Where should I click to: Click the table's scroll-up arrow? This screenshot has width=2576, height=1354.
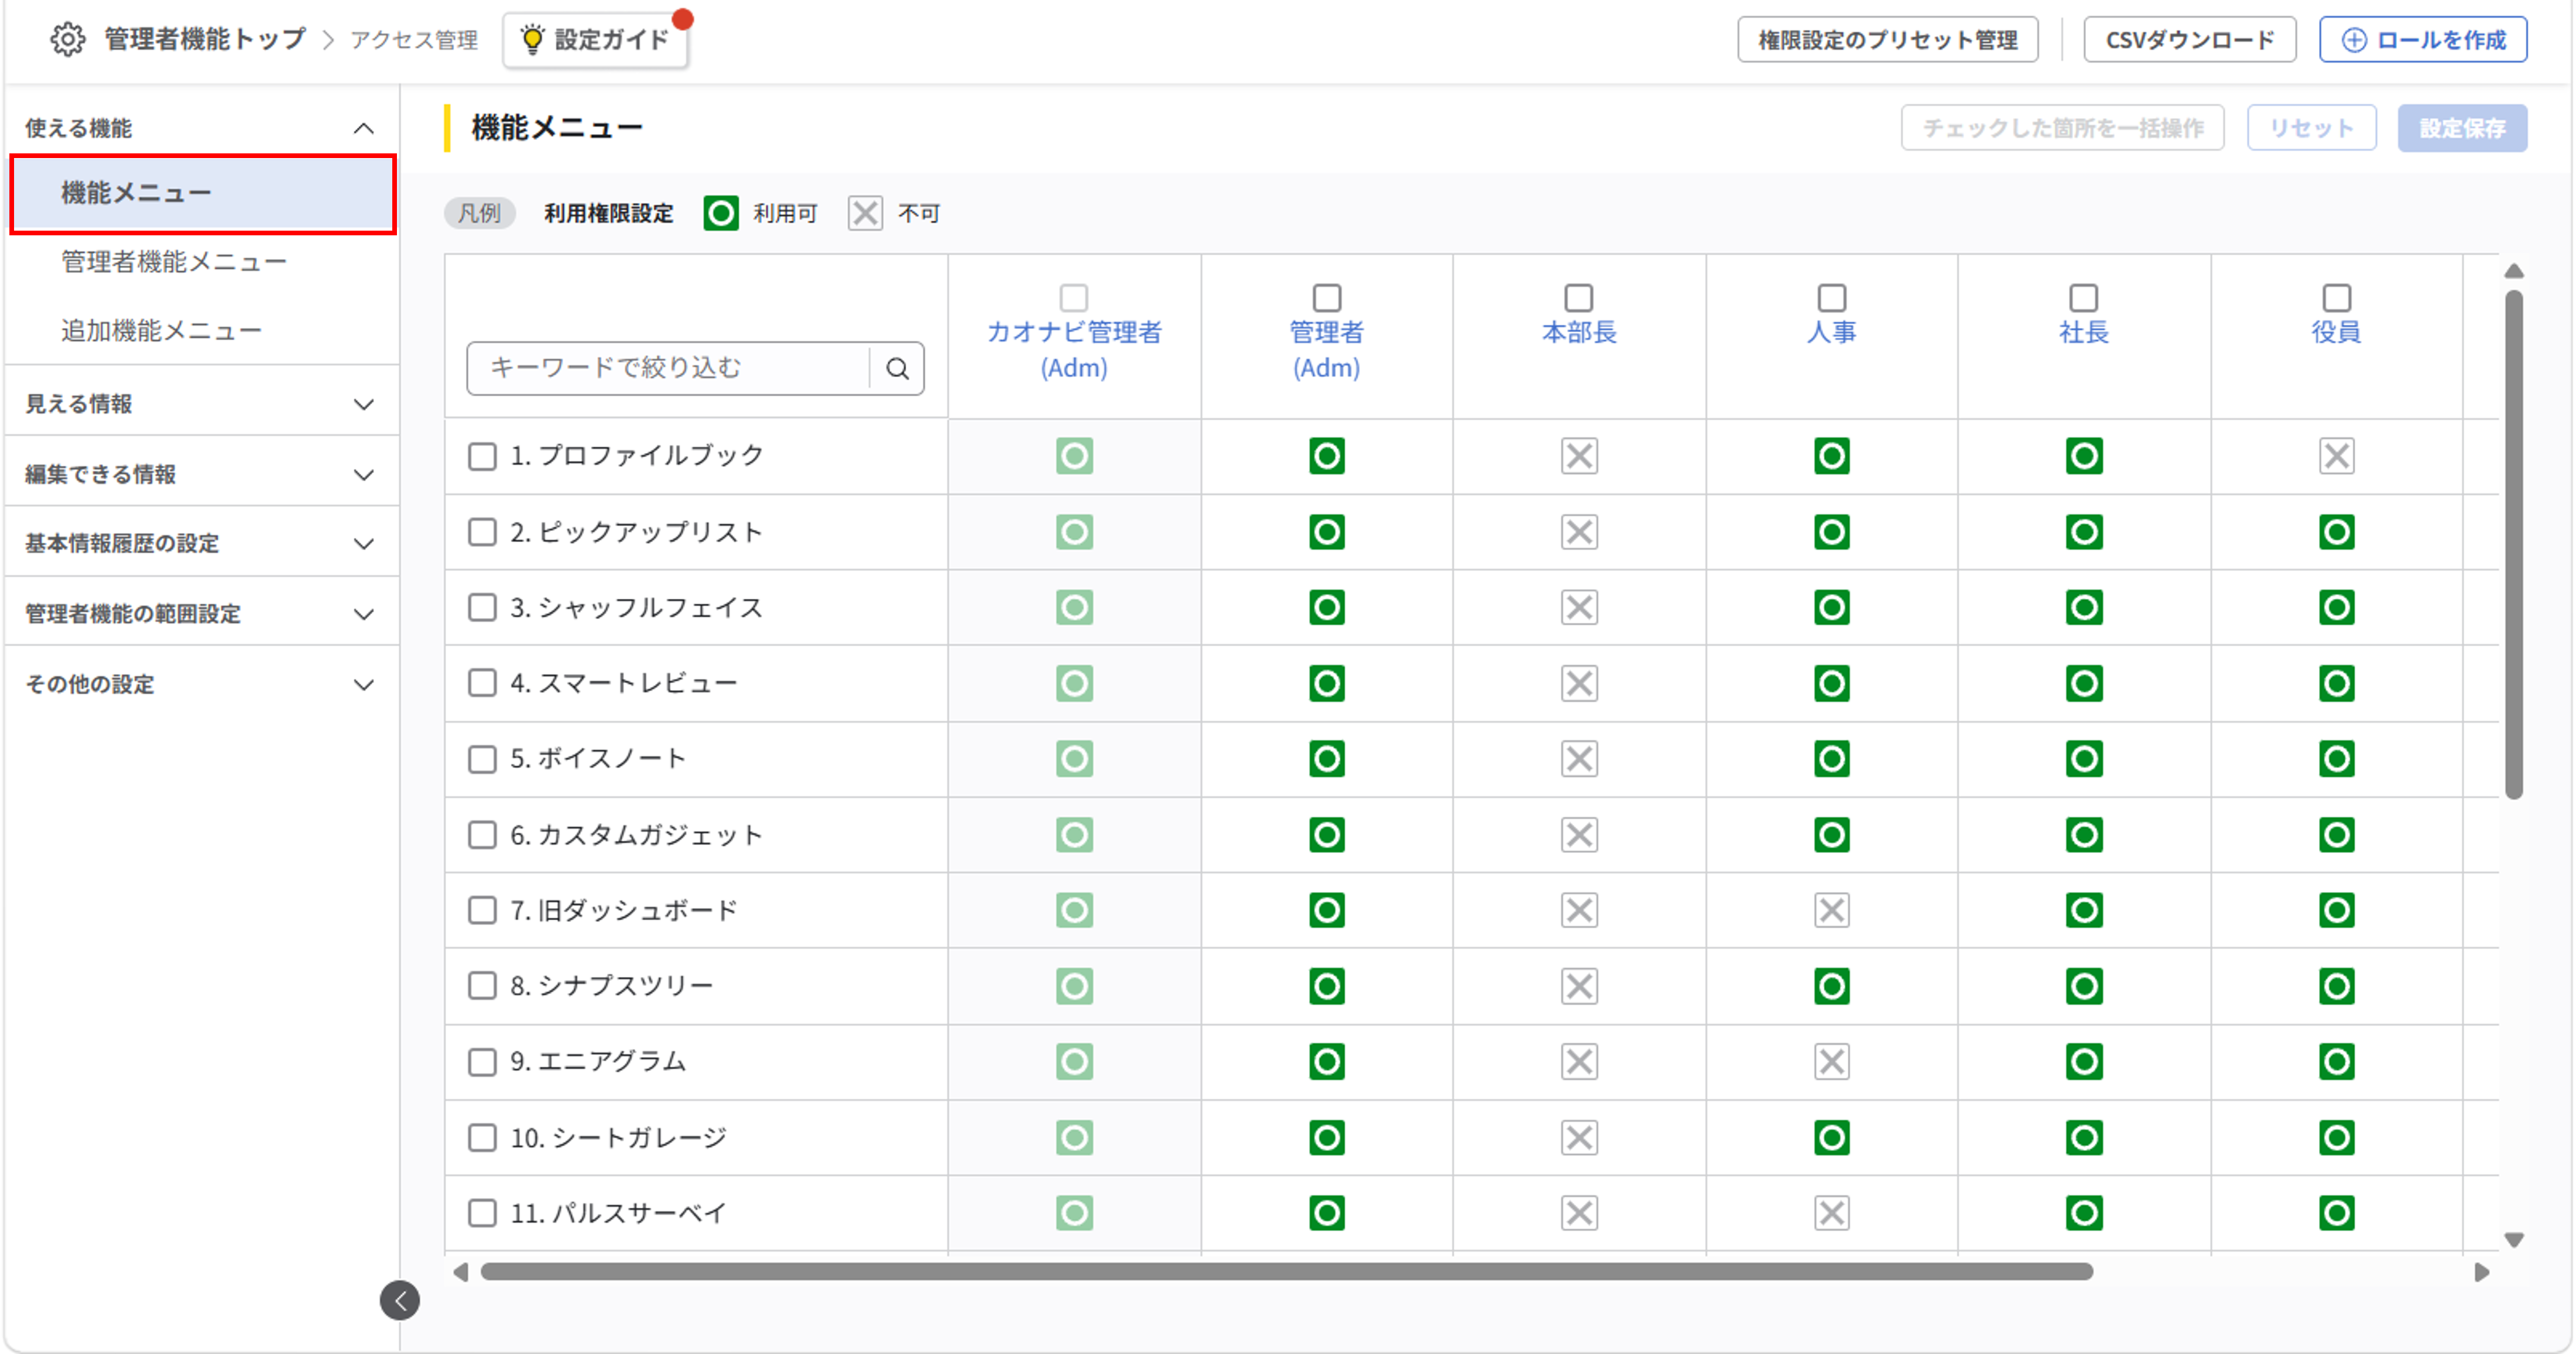[x=2513, y=271]
